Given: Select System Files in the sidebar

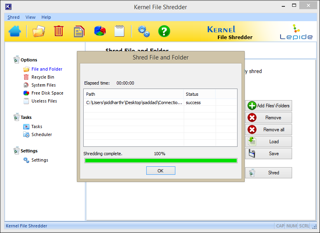Looking at the screenshot, I should coord(43,85).
